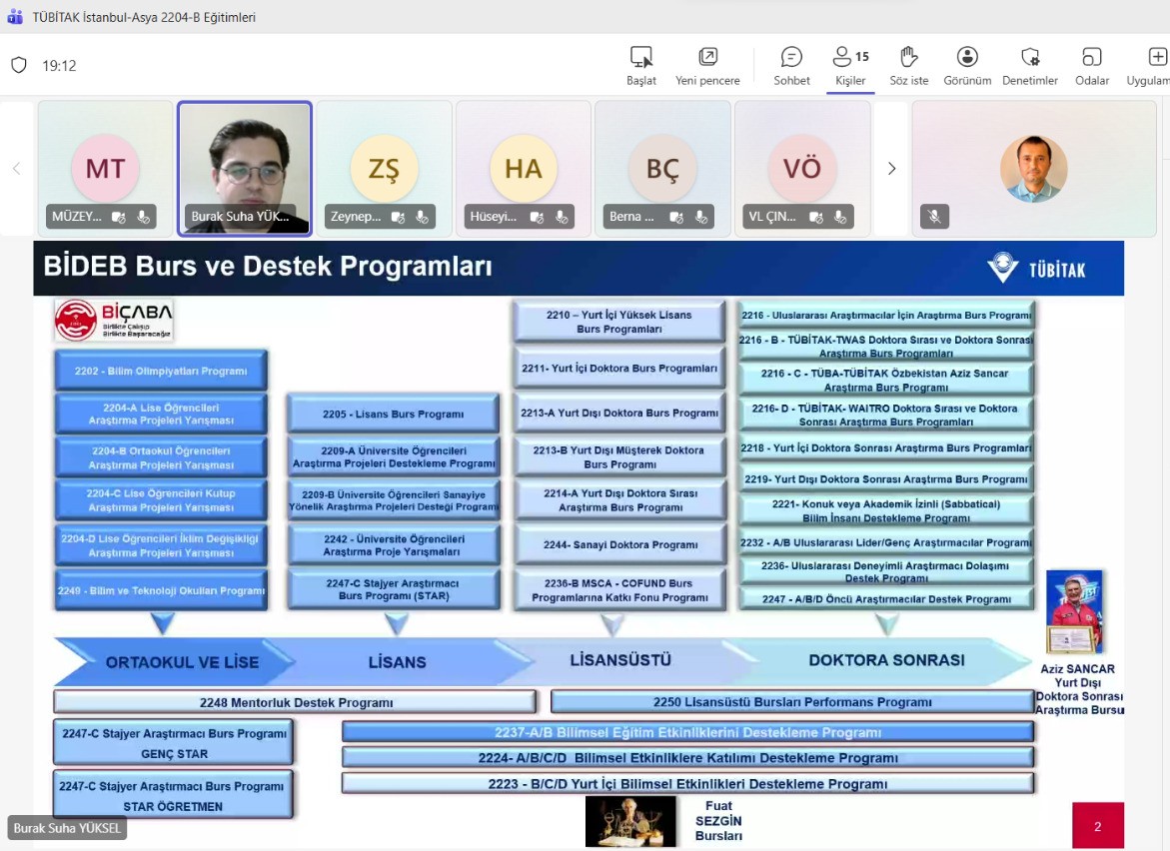Click the BÇ Berna participant avatar
This screenshot has height=851, width=1170.
pyautogui.click(x=662, y=168)
